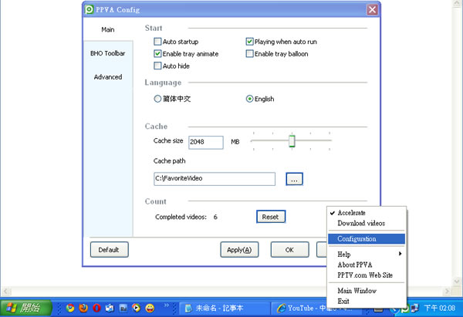
Task: Click the Cache size input field
Action: [x=206, y=142]
